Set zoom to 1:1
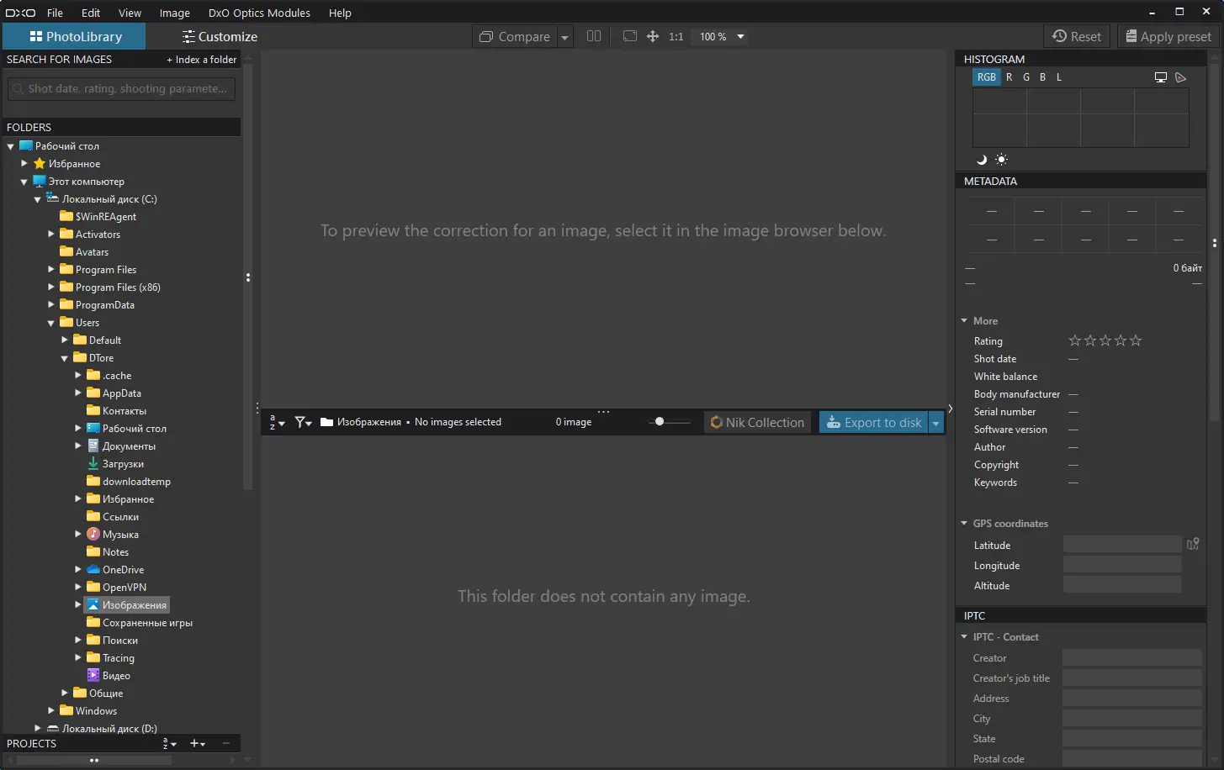 click(676, 37)
